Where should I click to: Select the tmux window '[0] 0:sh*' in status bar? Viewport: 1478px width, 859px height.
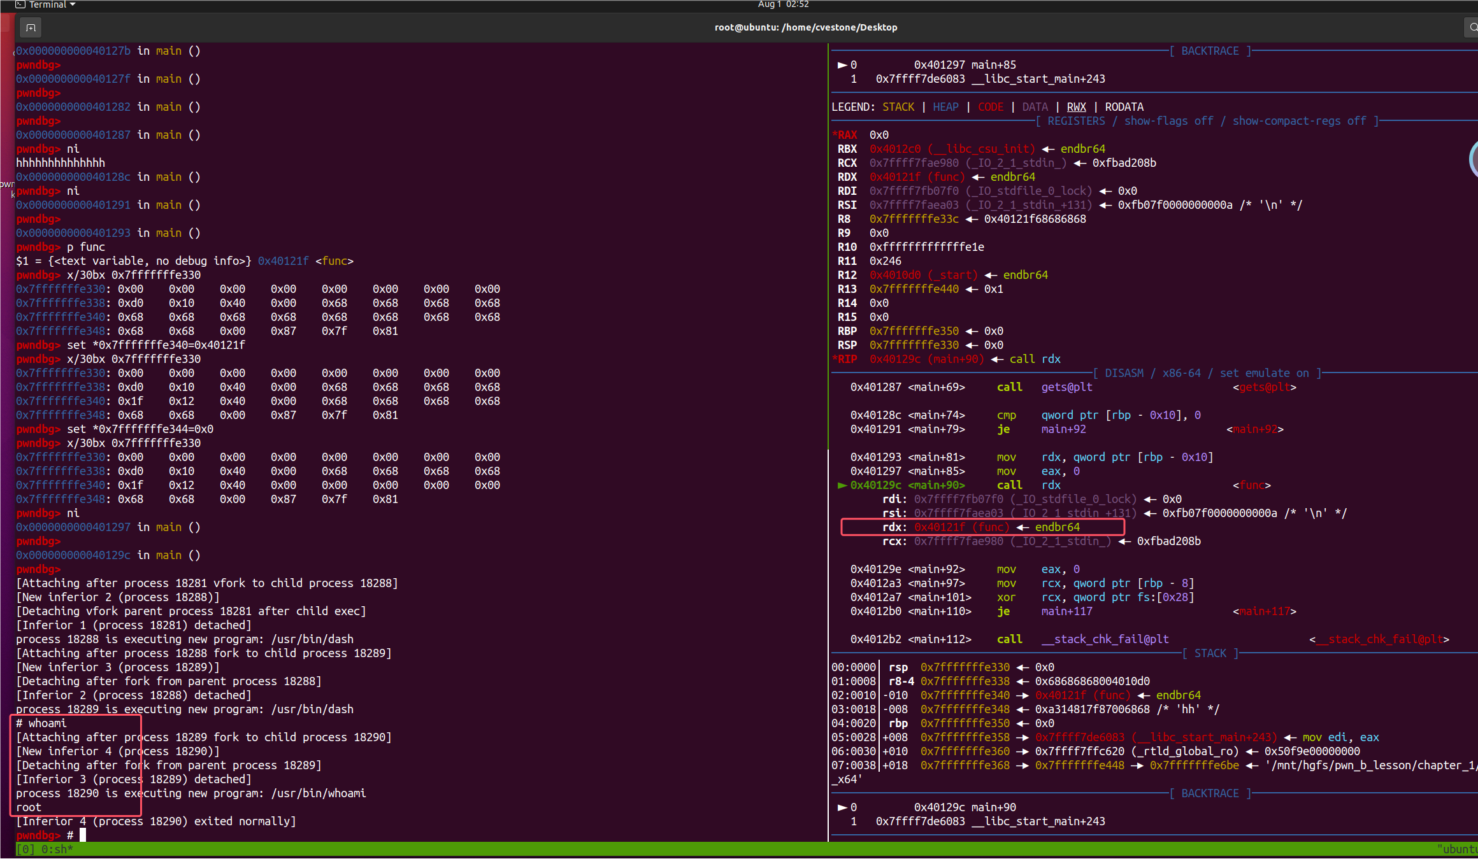[45, 849]
